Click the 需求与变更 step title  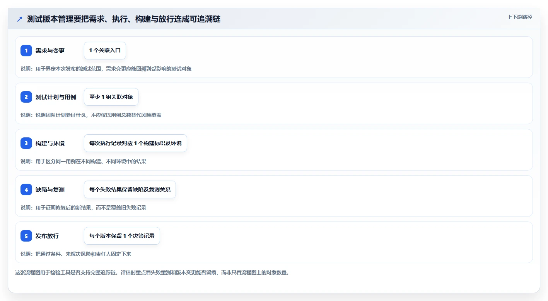point(50,51)
